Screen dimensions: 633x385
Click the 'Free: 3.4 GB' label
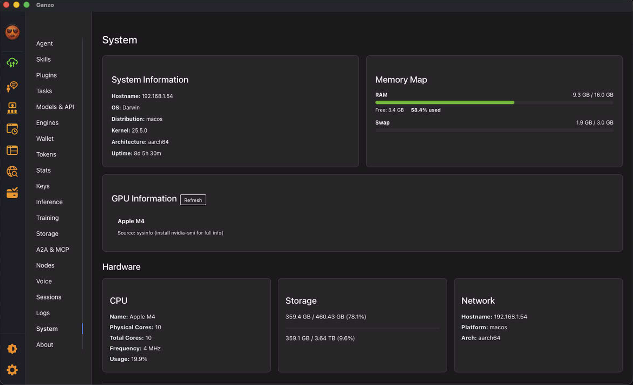point(389,110)
